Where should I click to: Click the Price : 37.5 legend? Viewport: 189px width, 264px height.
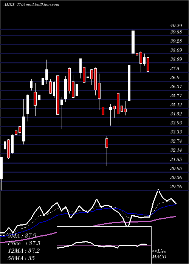24,243
